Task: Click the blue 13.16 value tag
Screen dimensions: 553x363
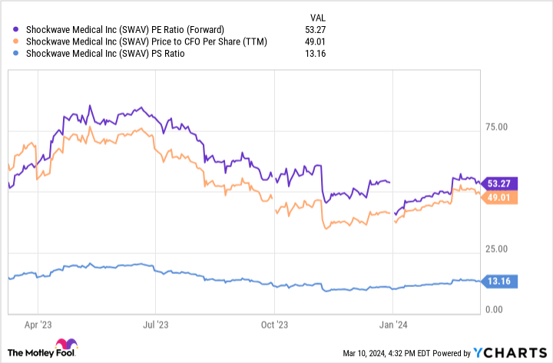Action: coord(501,282)
